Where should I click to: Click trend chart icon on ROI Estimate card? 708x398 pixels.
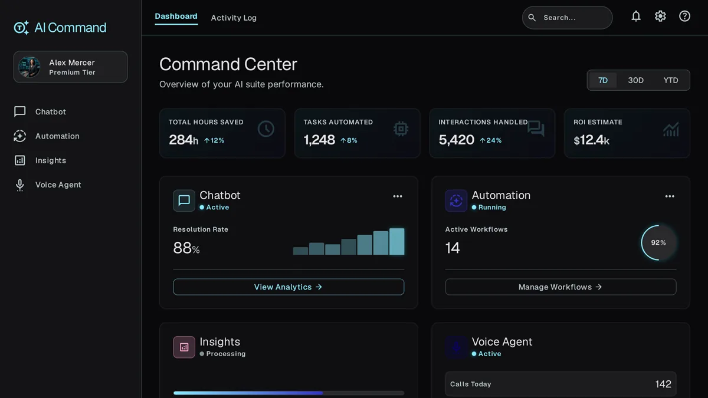tap(671, 129)
